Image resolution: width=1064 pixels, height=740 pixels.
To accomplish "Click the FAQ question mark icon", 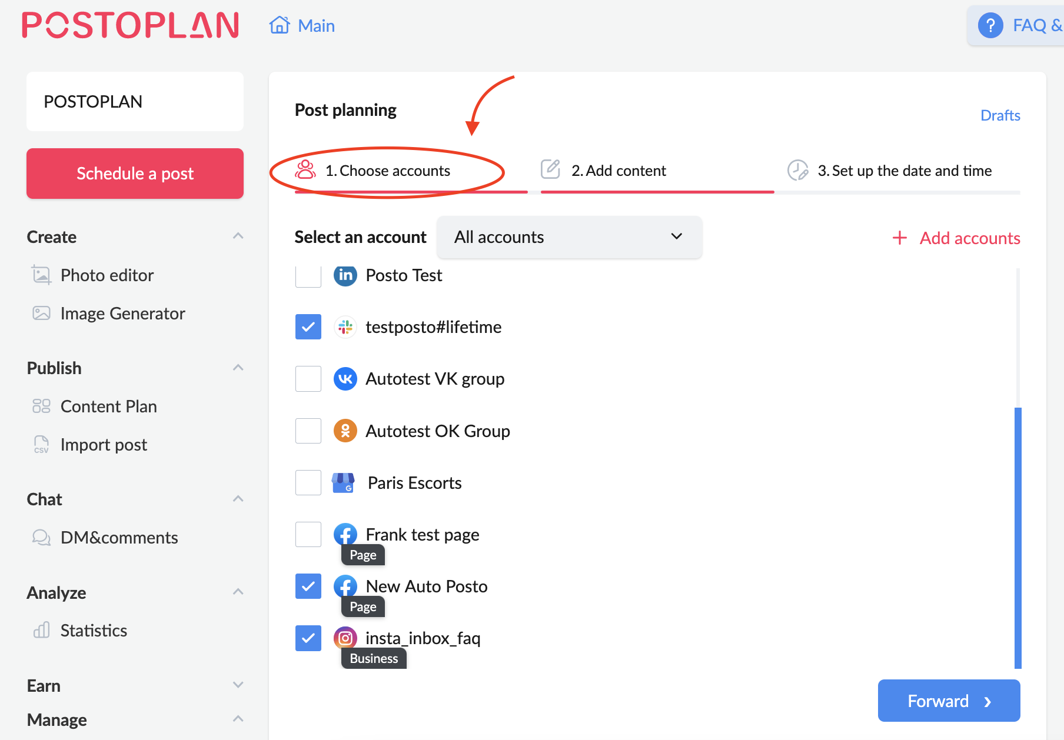I will pos(990,25).
